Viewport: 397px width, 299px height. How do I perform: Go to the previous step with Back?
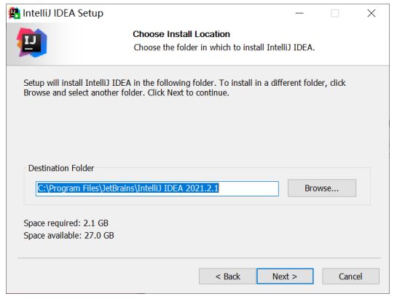pyautogui.click(x=227, y=276)
